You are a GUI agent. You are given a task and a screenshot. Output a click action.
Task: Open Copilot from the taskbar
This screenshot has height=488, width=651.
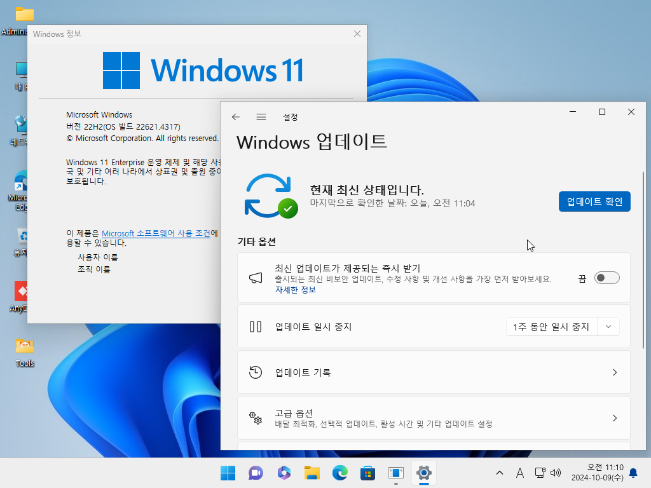[284, 473]
